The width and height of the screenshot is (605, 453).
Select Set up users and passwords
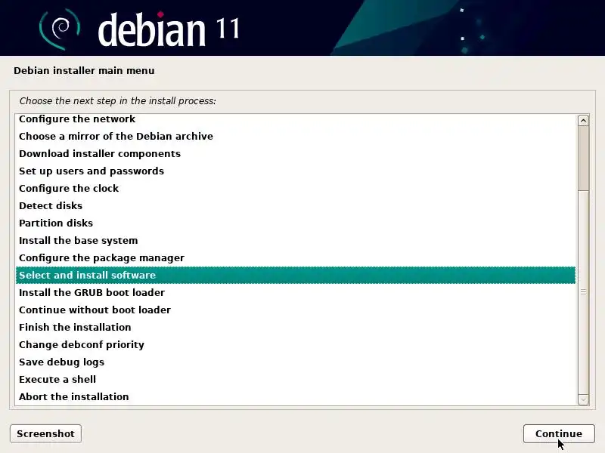point(296,171)
